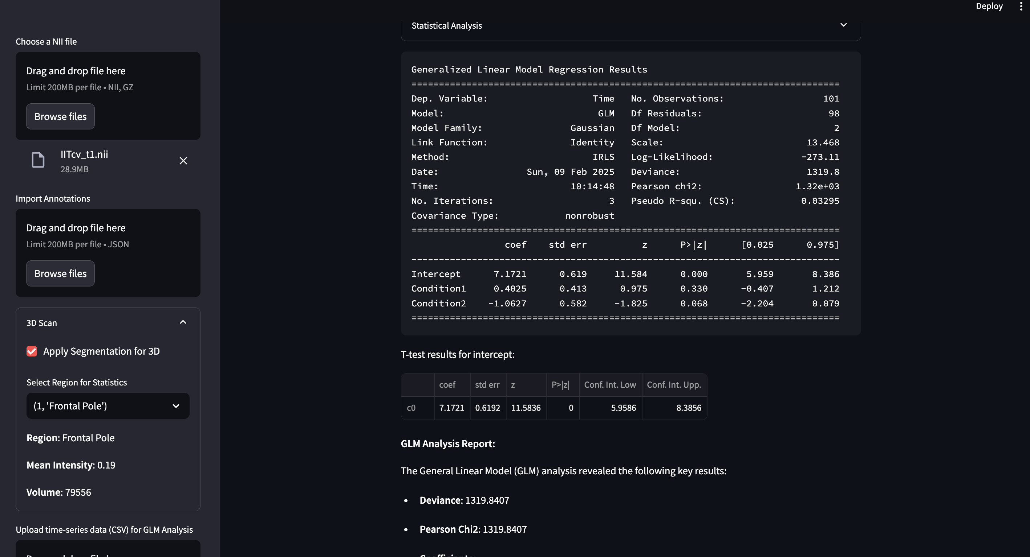Remove the uploaded IITcv_t1.nii file

pyautogui.click(x=183, y=161)
